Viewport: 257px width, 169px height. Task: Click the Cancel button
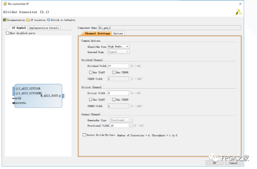(233, 163)
